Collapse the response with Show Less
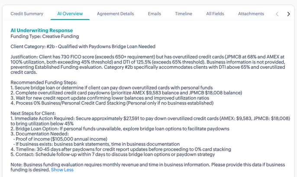Image resolution: width=297 pixels, height=177 pixels. coord(62,170)
